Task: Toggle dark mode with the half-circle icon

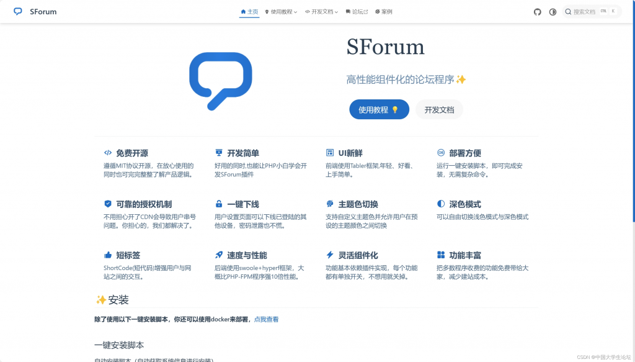Action: (553, 12)
